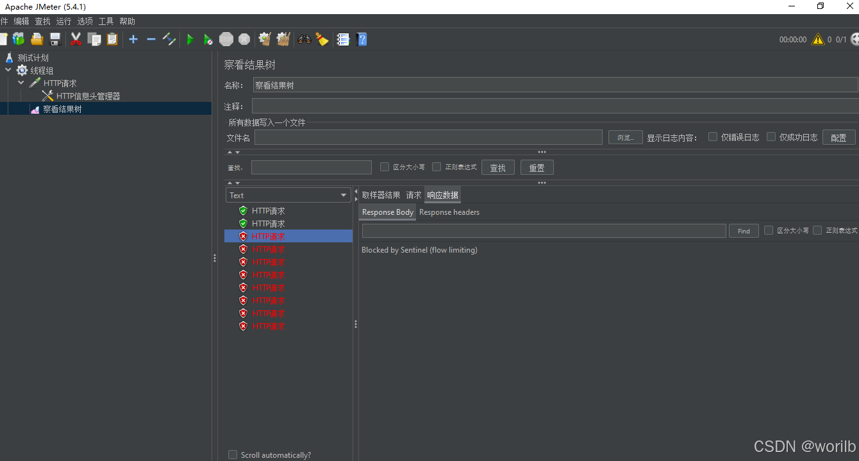Open the Function Helper notebook icon
Image resolution: width=859 pixels, height=461 pixels.
point(343,39)
